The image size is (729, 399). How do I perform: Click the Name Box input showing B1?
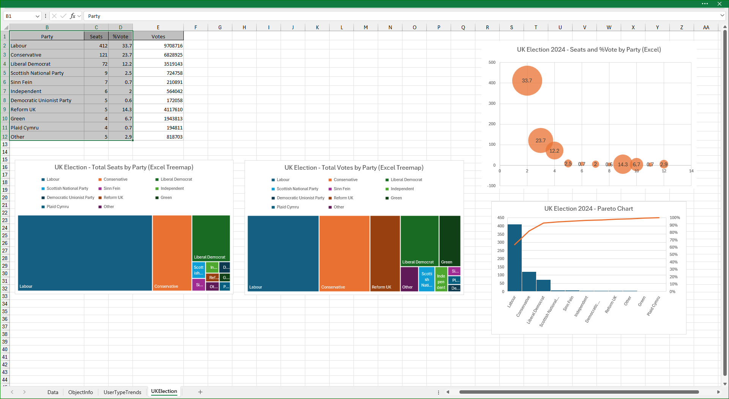(19, 16)
